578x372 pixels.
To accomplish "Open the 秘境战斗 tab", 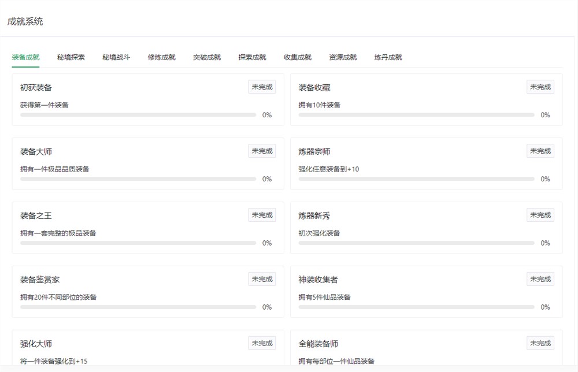I will [116, 57].
